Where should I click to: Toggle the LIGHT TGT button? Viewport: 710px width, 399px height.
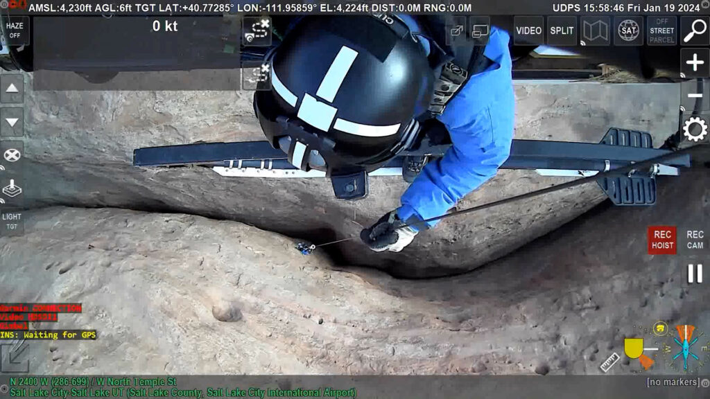click(12, 221)
